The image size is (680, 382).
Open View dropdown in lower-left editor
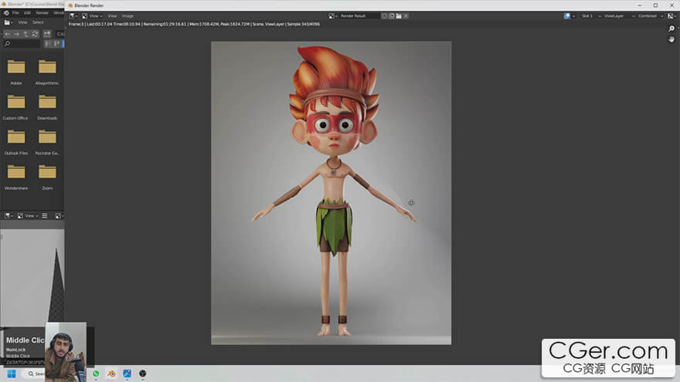(x=28, y=215)
